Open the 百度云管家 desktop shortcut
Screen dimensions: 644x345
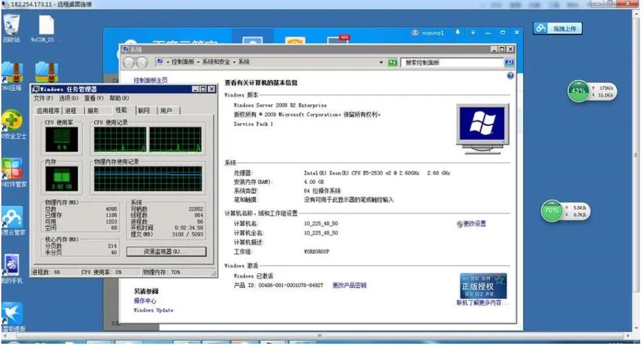(12, 216)
